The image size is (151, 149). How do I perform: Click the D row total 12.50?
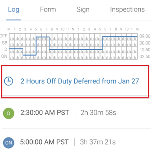(x=145, y=50)
